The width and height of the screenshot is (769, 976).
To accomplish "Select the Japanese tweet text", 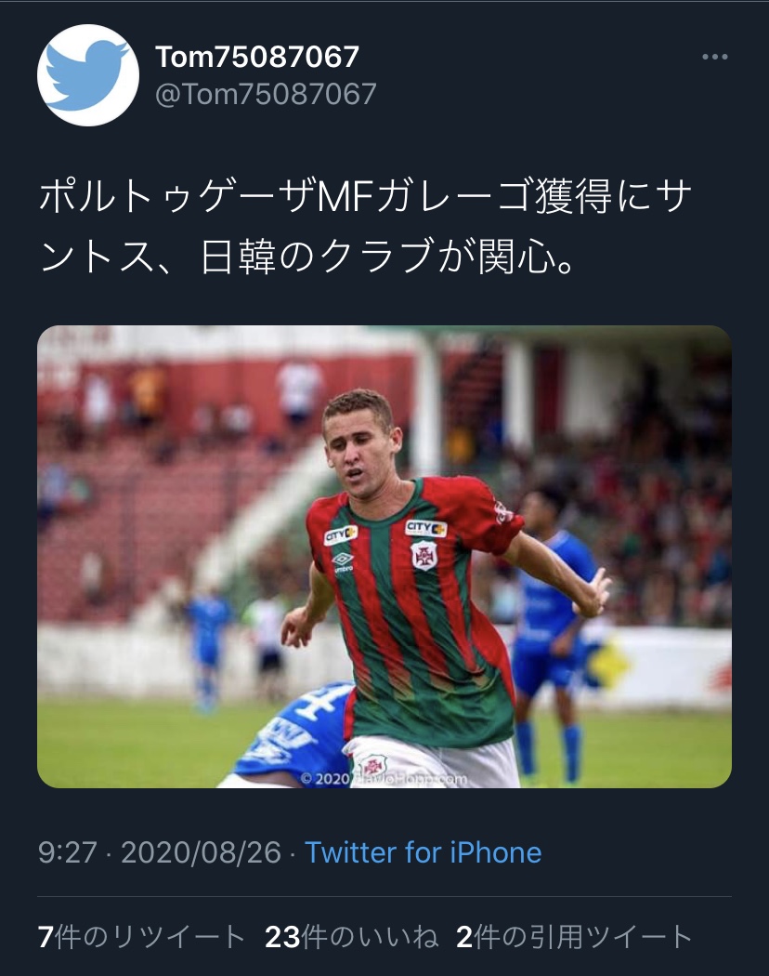I will coord(366,226).
